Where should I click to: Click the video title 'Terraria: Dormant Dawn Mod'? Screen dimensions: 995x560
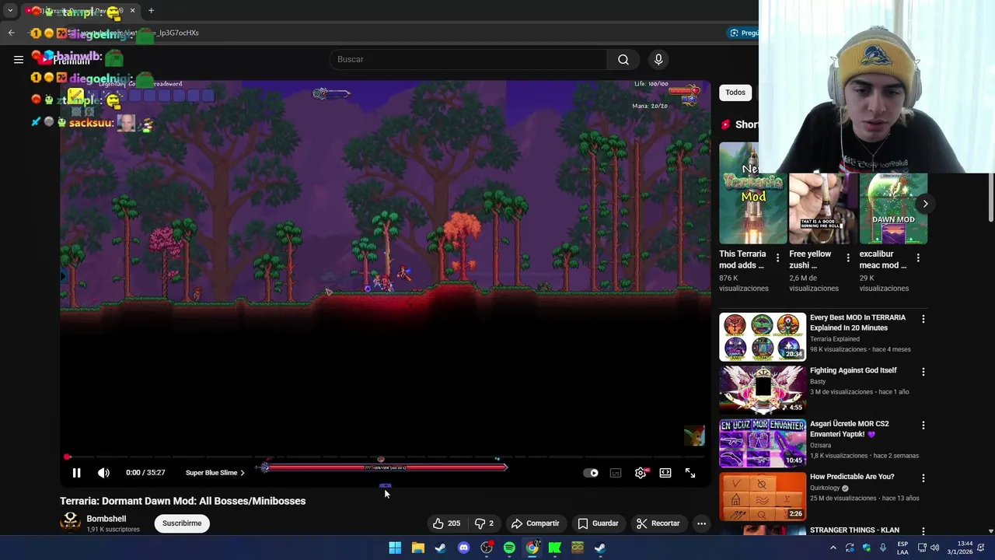[x=183, y=501]
